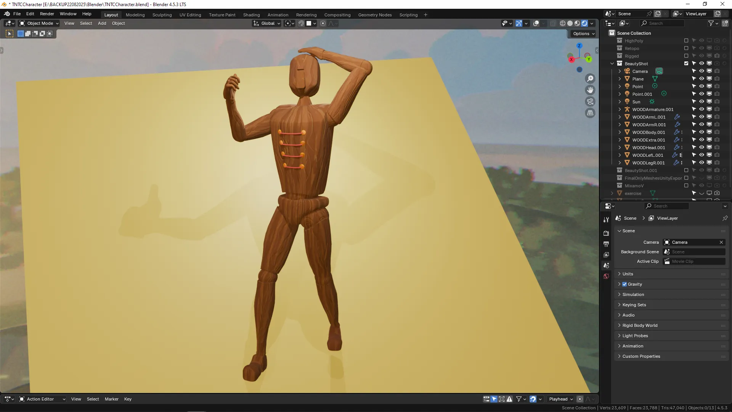
Task: Click the annotation color swatch in the header
Action: pos(310,23)
